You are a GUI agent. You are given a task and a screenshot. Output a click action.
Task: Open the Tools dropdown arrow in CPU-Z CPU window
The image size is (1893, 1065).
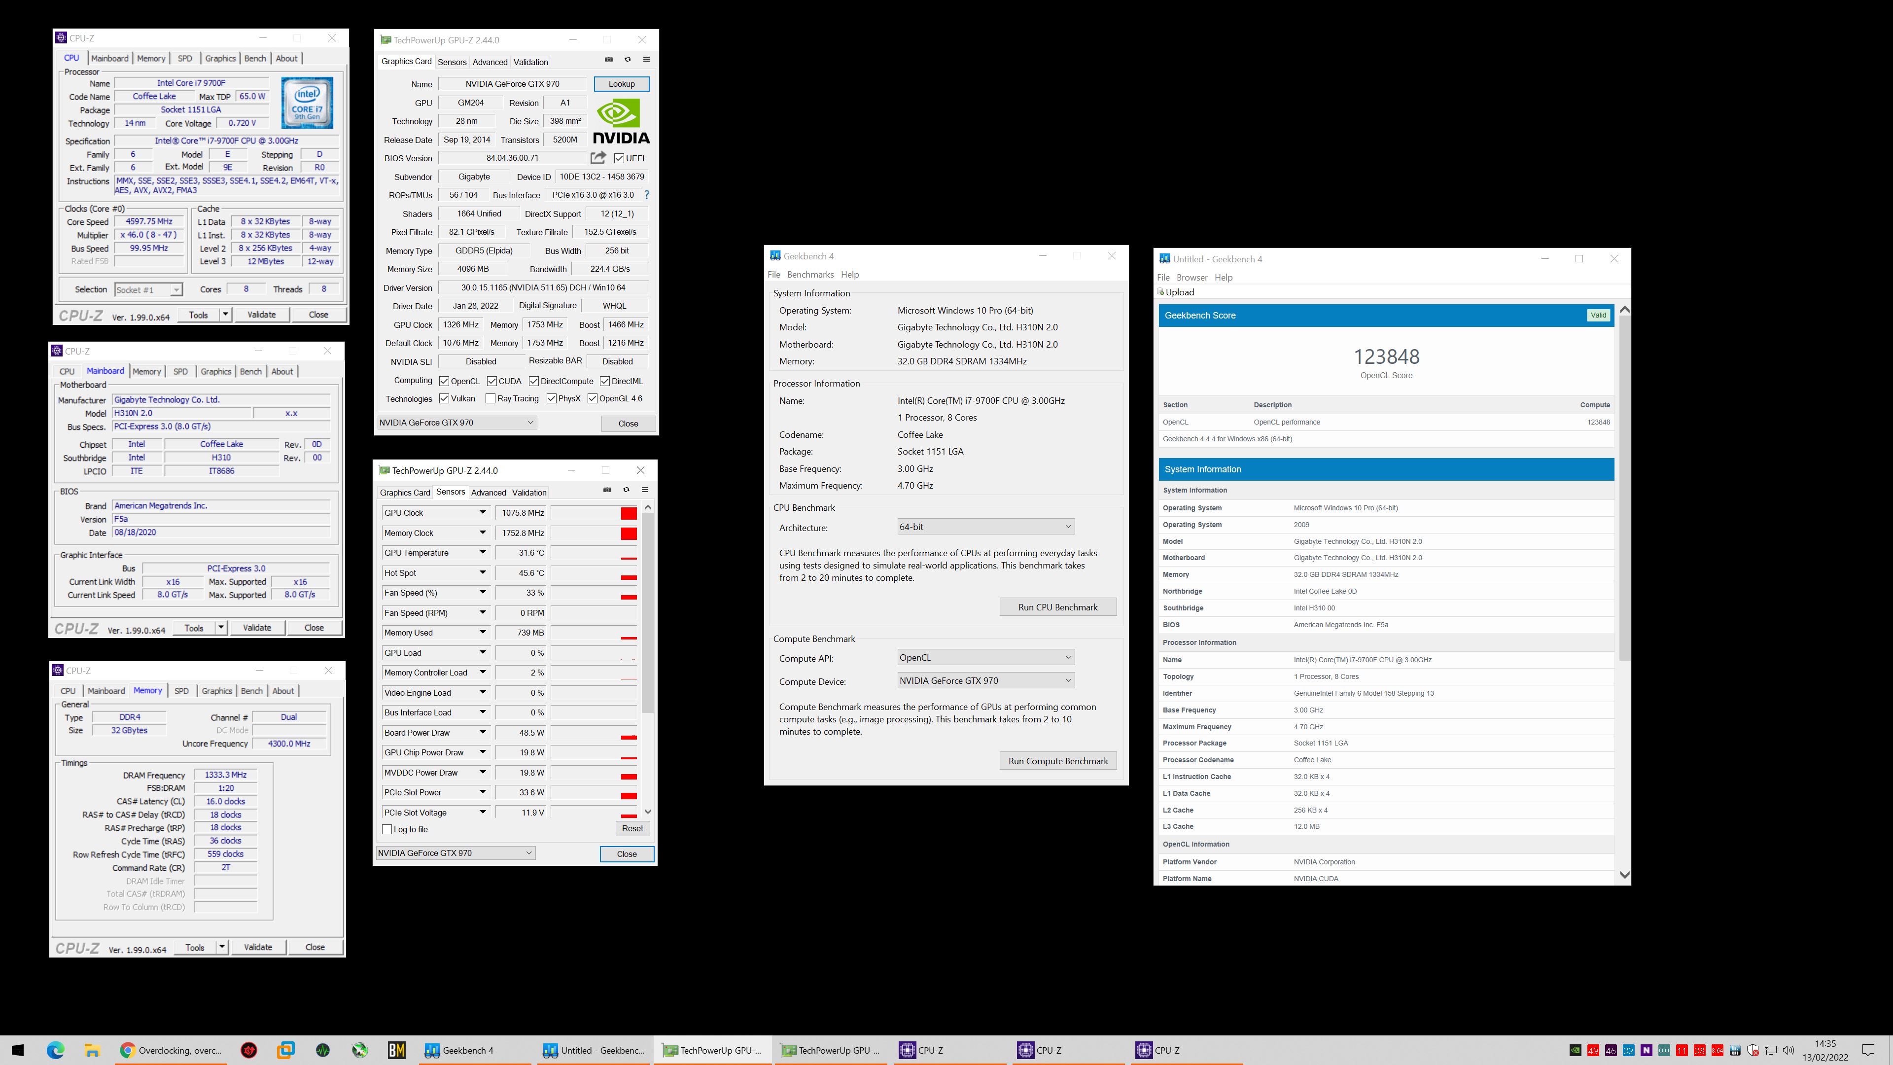coord(225,314)
